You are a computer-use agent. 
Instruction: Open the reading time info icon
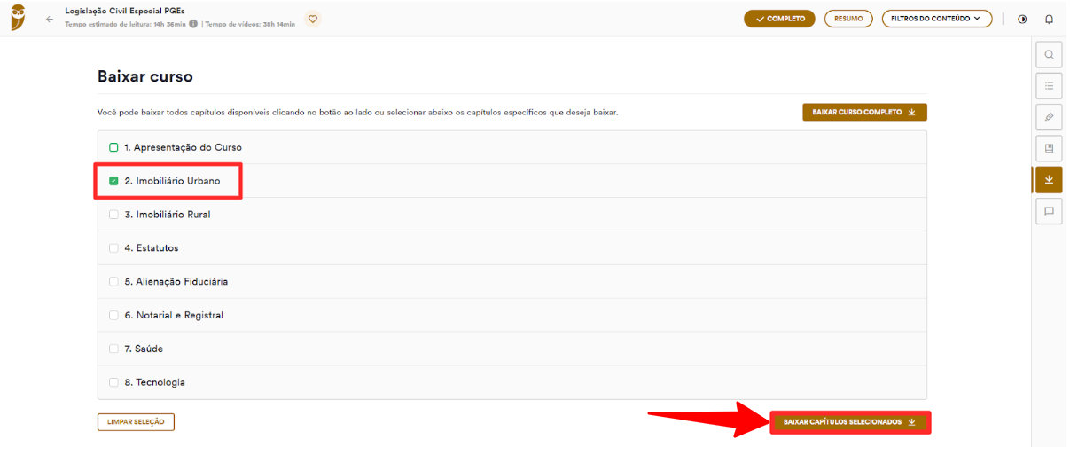point(193,24)
